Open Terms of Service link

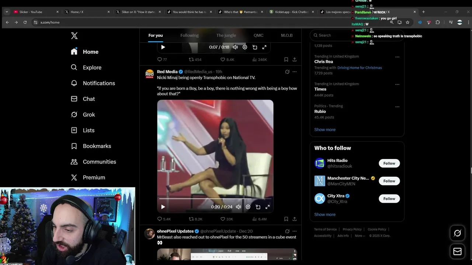click(325, 229)
